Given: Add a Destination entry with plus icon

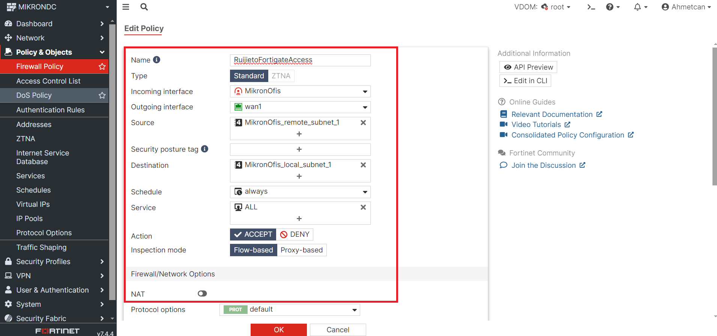Looking at the screenshot, I should pyautogui.click(x=299, y=176).
